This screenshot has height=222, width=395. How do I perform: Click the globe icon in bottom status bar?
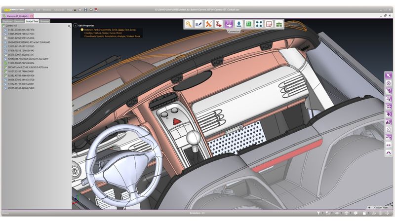coord(380,213)
